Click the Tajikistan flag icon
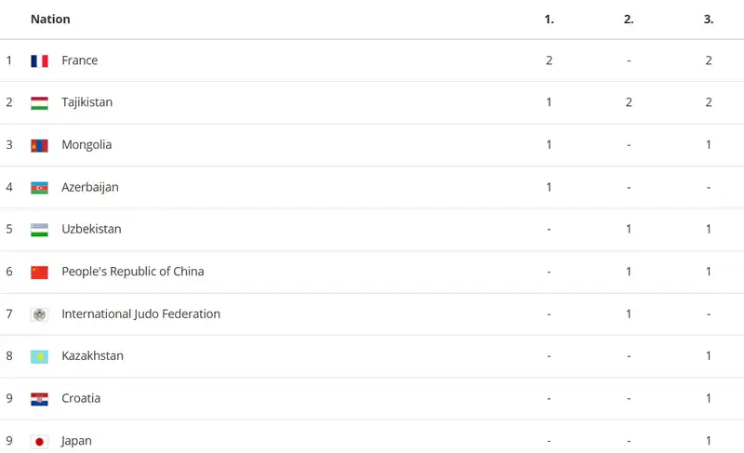This screenshot has height=453, width=744. tap(39, 103)
